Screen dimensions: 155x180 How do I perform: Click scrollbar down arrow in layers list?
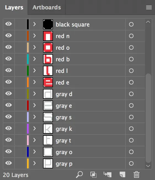point(148,166)
